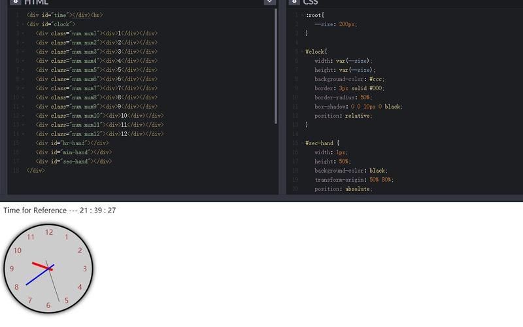Fold the #clock CSS rule block
523x327 pixels.
301,52
